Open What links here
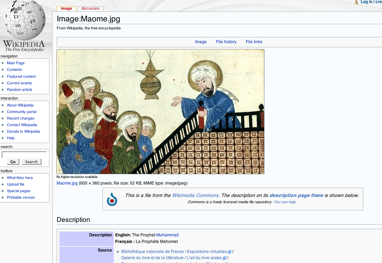382x263 pixels. pos(20,178)
